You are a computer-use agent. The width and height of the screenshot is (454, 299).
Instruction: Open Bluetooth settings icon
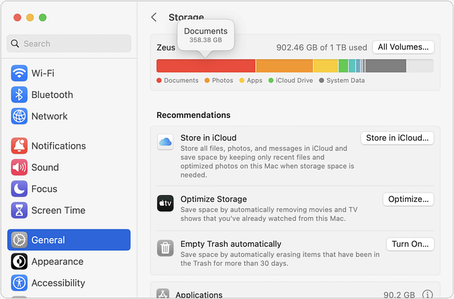tap(19, 95)
